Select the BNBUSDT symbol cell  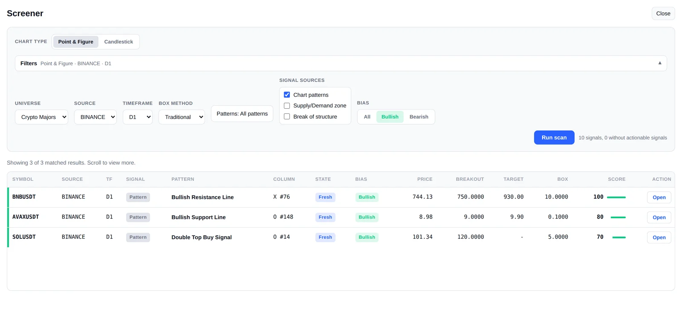pyautogui.click(x=24, y=197)
